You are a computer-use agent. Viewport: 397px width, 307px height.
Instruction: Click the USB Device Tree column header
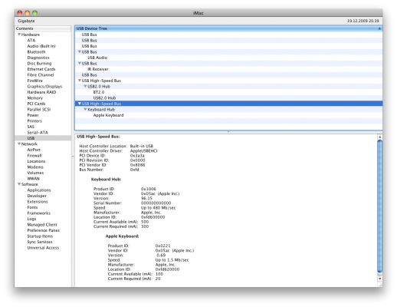pos(228,28)
